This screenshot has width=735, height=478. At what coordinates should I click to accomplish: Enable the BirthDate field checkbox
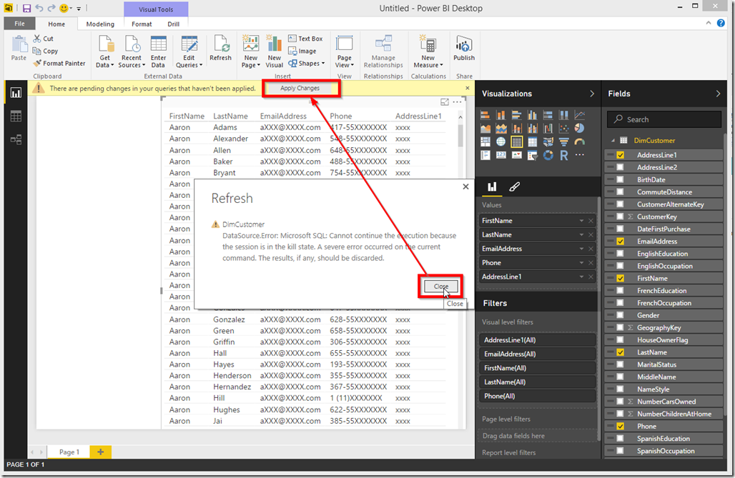pyautogui.click(x=620, y=180)
